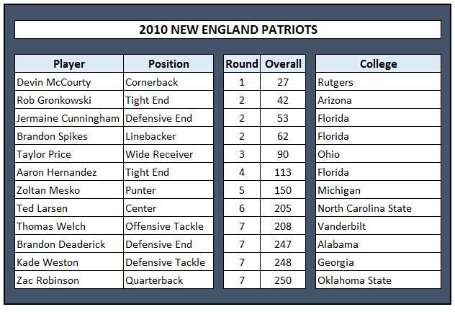Click the Overall column header
The image size is (455, 312).
pyautogui.click(x=283, y=64)
